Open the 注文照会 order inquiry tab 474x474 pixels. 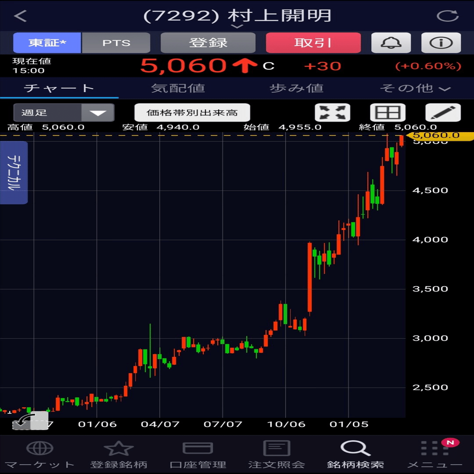276,454
